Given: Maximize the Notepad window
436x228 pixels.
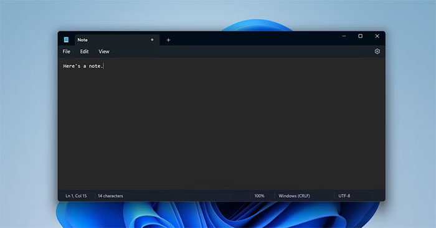Looking at the screenshot, I should (361, 36).
